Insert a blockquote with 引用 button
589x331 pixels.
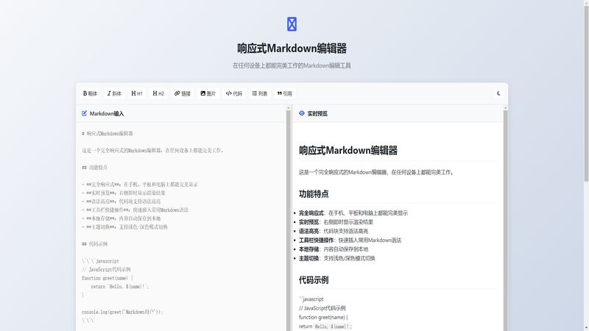pyautogui.click(x=284, y=93)
